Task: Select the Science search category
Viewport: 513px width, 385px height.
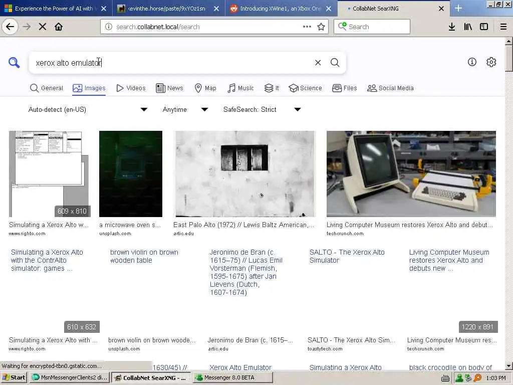Action: point(305,88)
